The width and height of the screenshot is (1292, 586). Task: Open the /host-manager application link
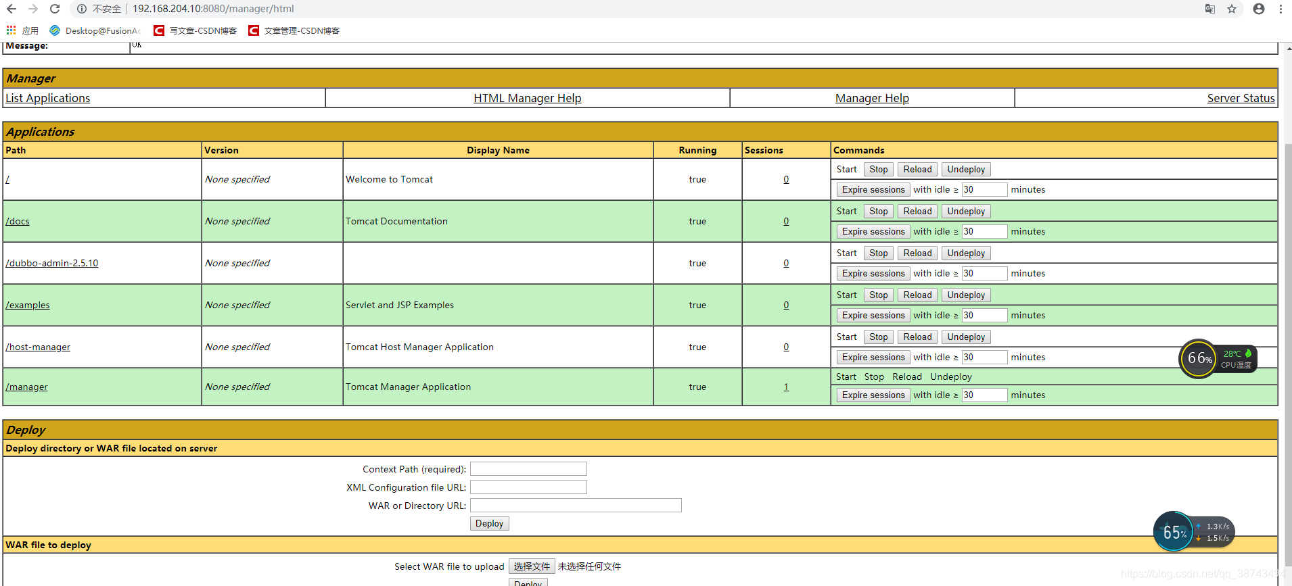click(38, 347)
